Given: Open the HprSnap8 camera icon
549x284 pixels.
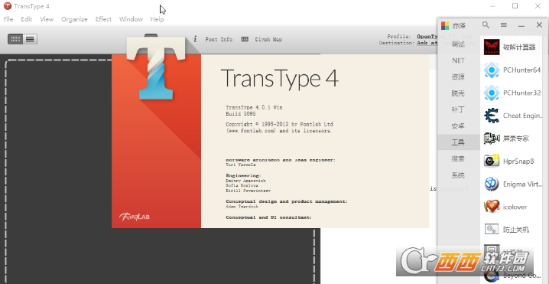Looking at the screenshot, I should tap(492, 162).
